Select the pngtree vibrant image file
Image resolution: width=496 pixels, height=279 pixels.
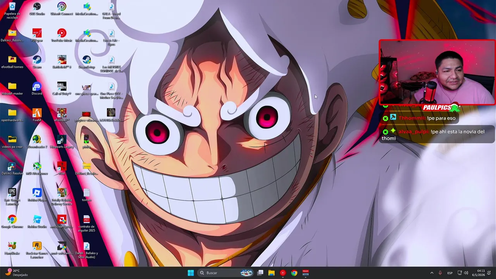pos(87,115)
